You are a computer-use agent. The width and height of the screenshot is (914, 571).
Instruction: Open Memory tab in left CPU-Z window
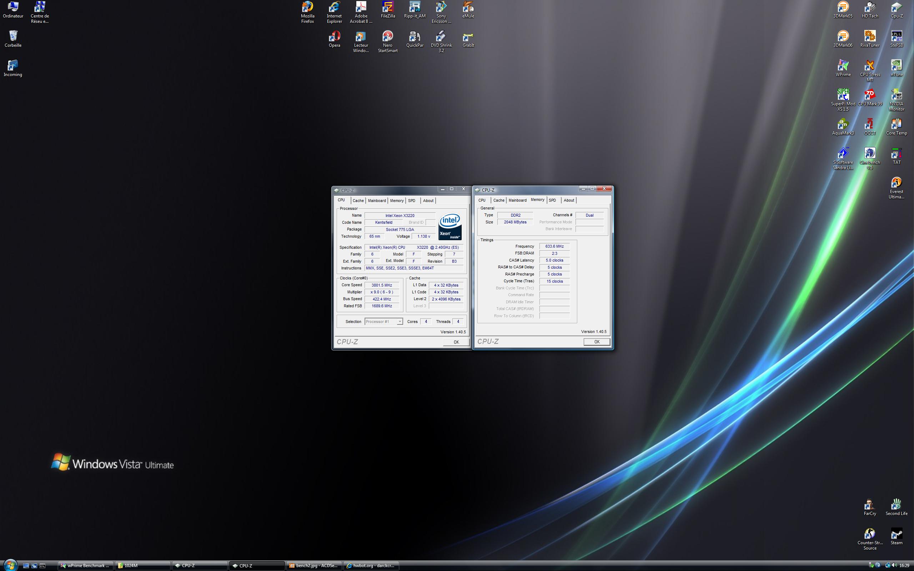(397, 201)
